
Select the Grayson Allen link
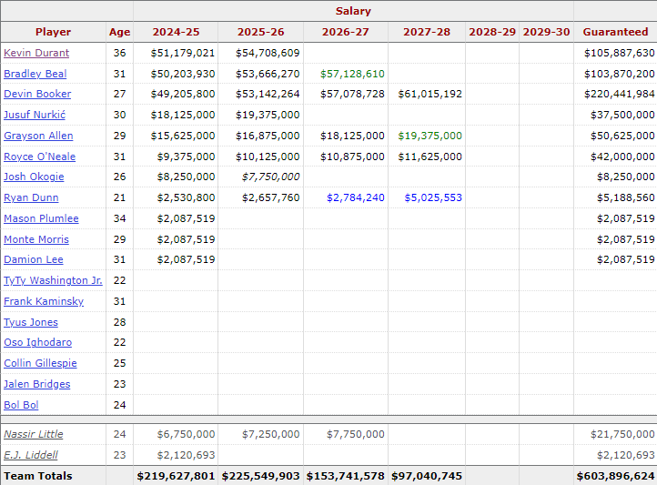(38, 136)
